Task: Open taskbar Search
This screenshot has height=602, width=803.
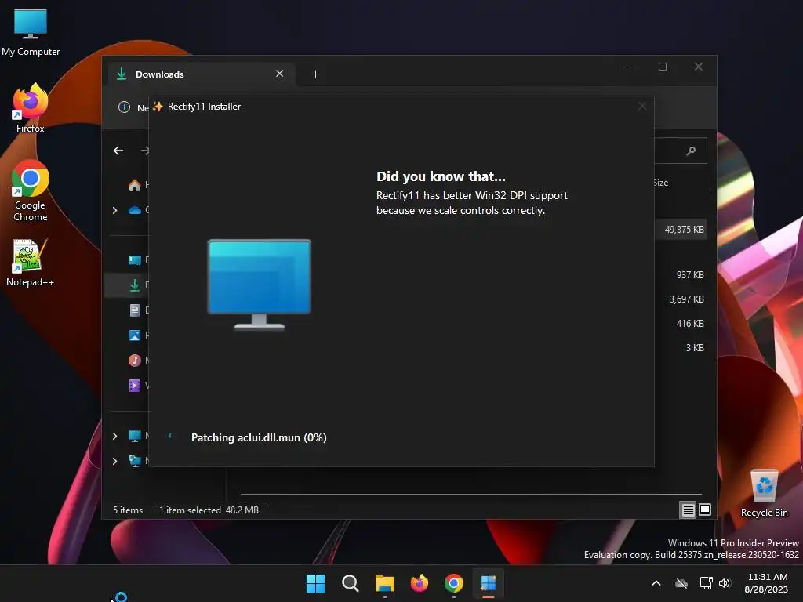Action: coord(351,583)
